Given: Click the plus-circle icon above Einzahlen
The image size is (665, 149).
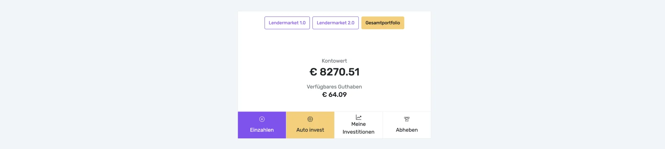Looking at the screenshot, I should [262, 119].
